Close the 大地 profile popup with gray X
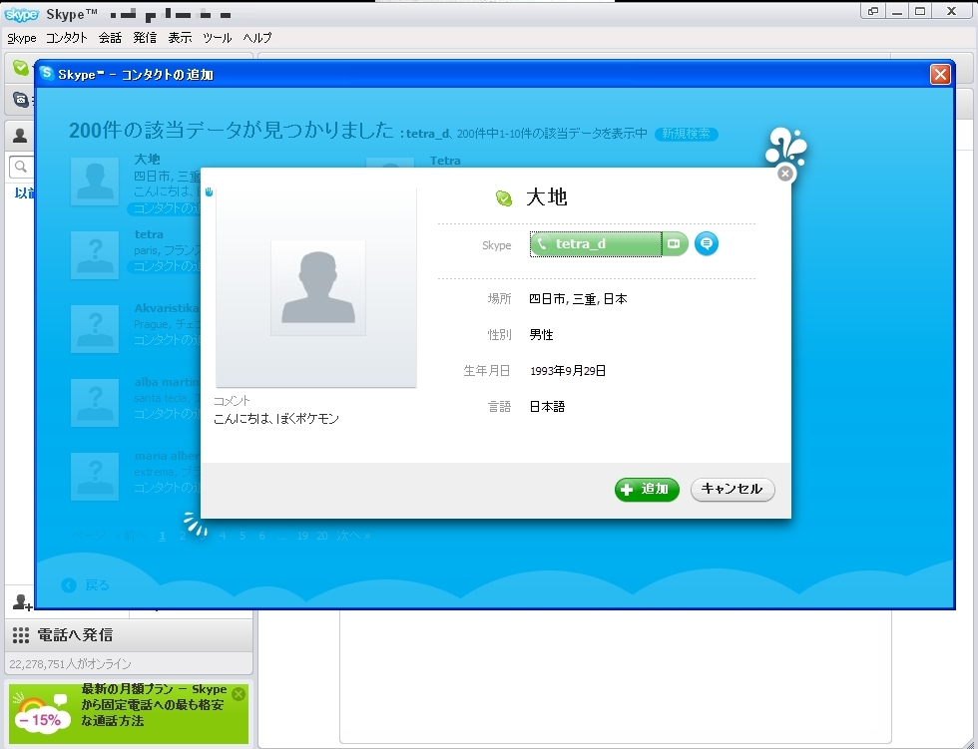Screen dimensions: 978x749 click(785, 174)
